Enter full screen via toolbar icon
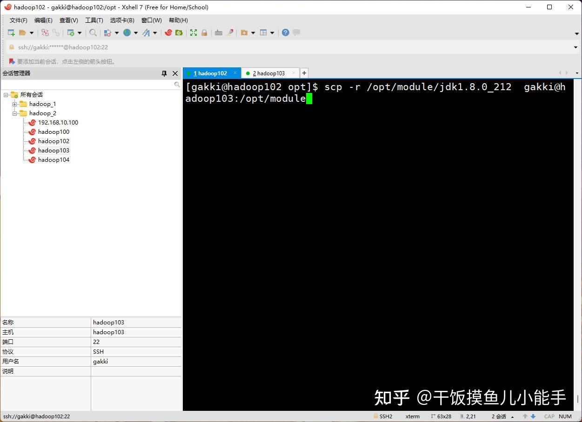582x422 pixels. (193, 33)
